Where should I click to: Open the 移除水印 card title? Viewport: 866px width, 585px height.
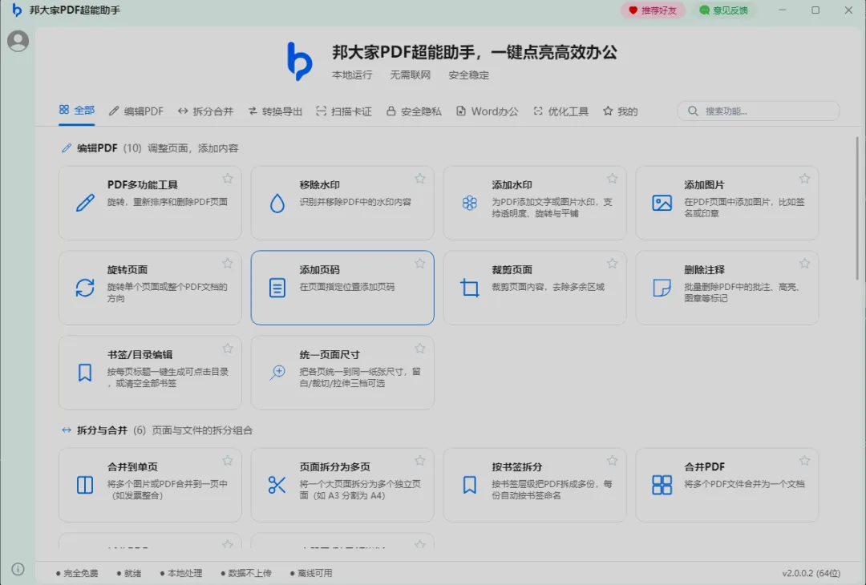319,185
